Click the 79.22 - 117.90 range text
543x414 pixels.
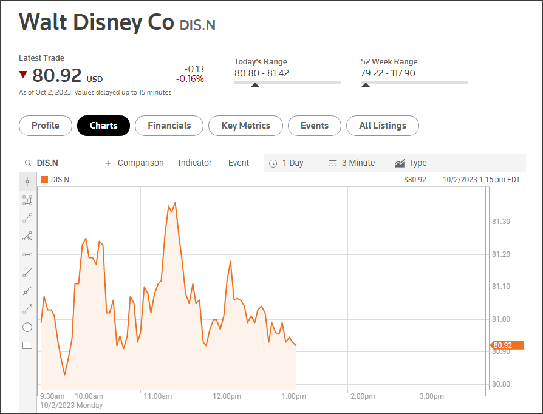pyautogui.click(x=388, y=73)
